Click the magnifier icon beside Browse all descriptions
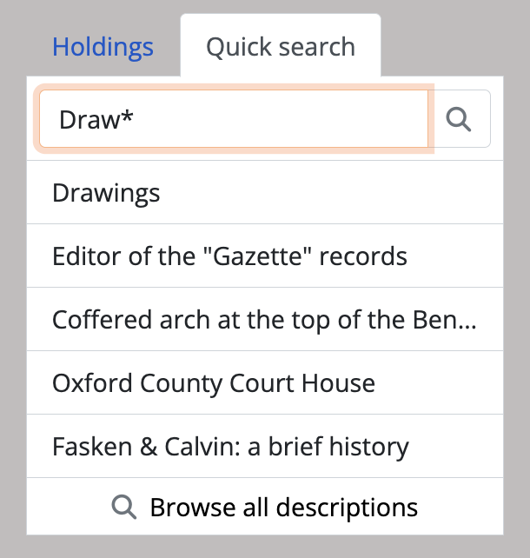This screenshot has height=558, width=530. (x=125, y=507)
